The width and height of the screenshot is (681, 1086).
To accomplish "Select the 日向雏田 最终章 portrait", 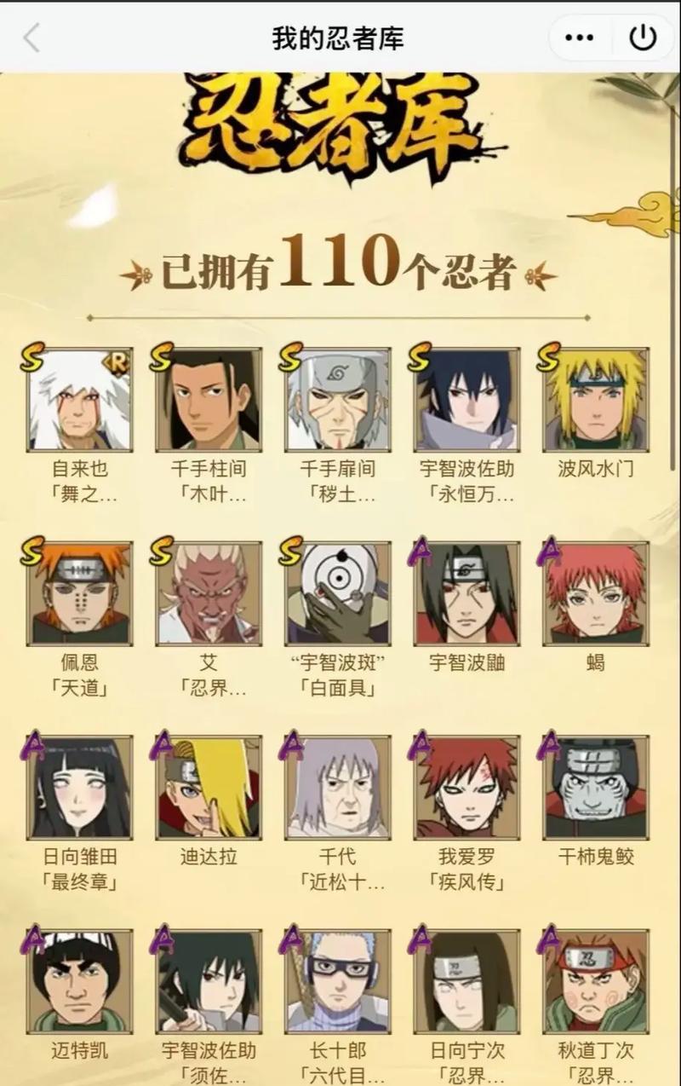I will [79, 787].
